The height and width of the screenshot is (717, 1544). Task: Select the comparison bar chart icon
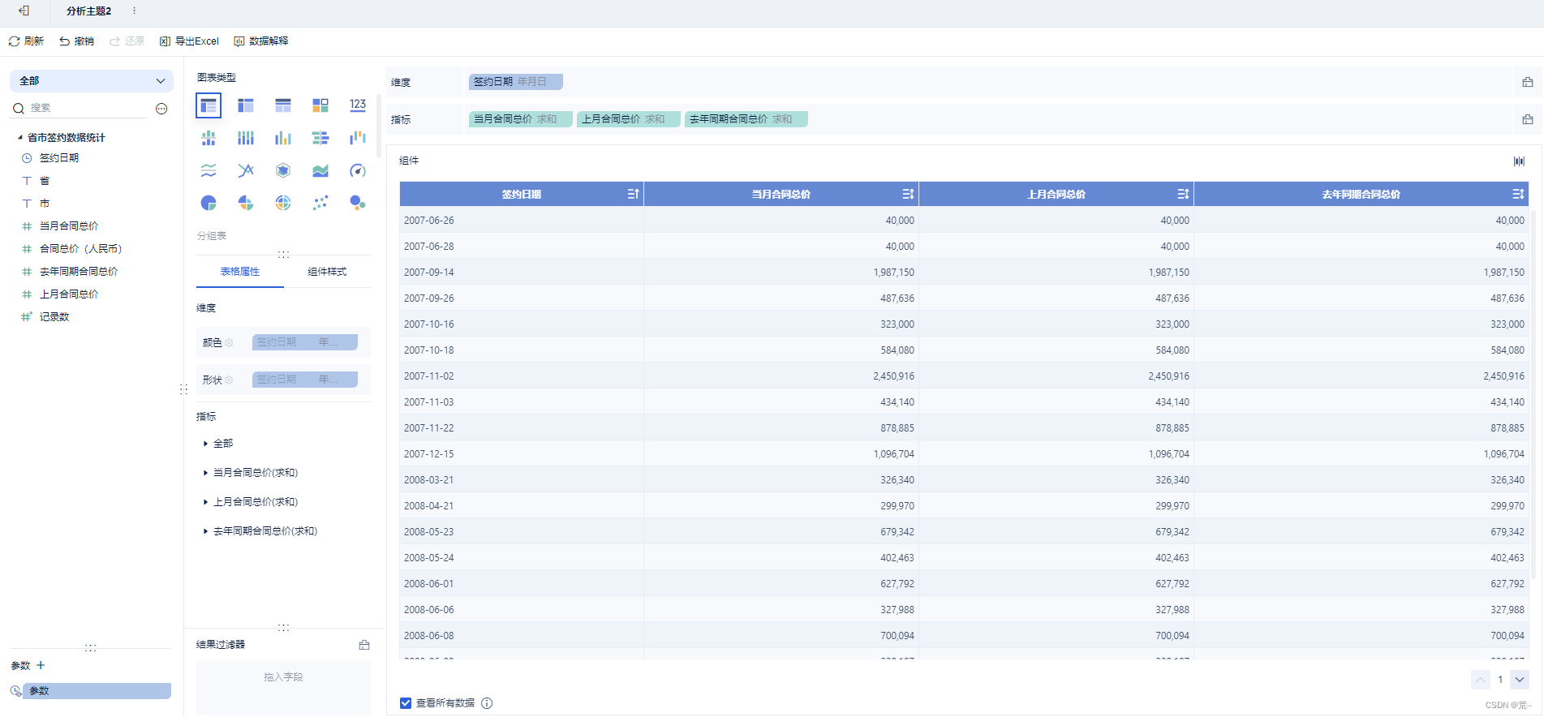(320, 138)
